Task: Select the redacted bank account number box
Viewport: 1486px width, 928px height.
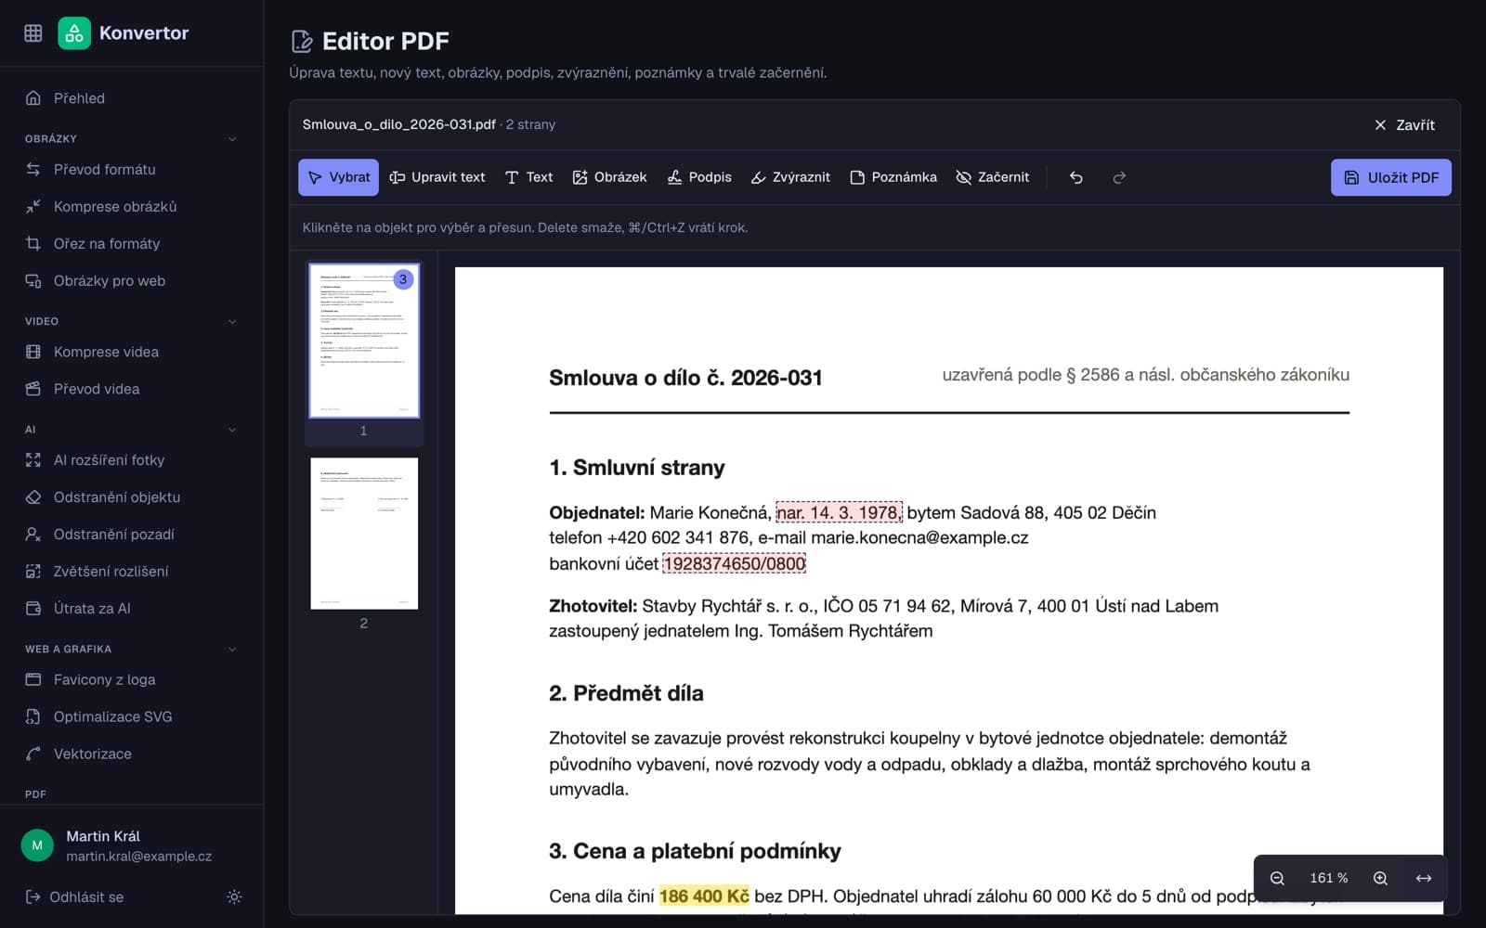Action: [x=734, y=563]
